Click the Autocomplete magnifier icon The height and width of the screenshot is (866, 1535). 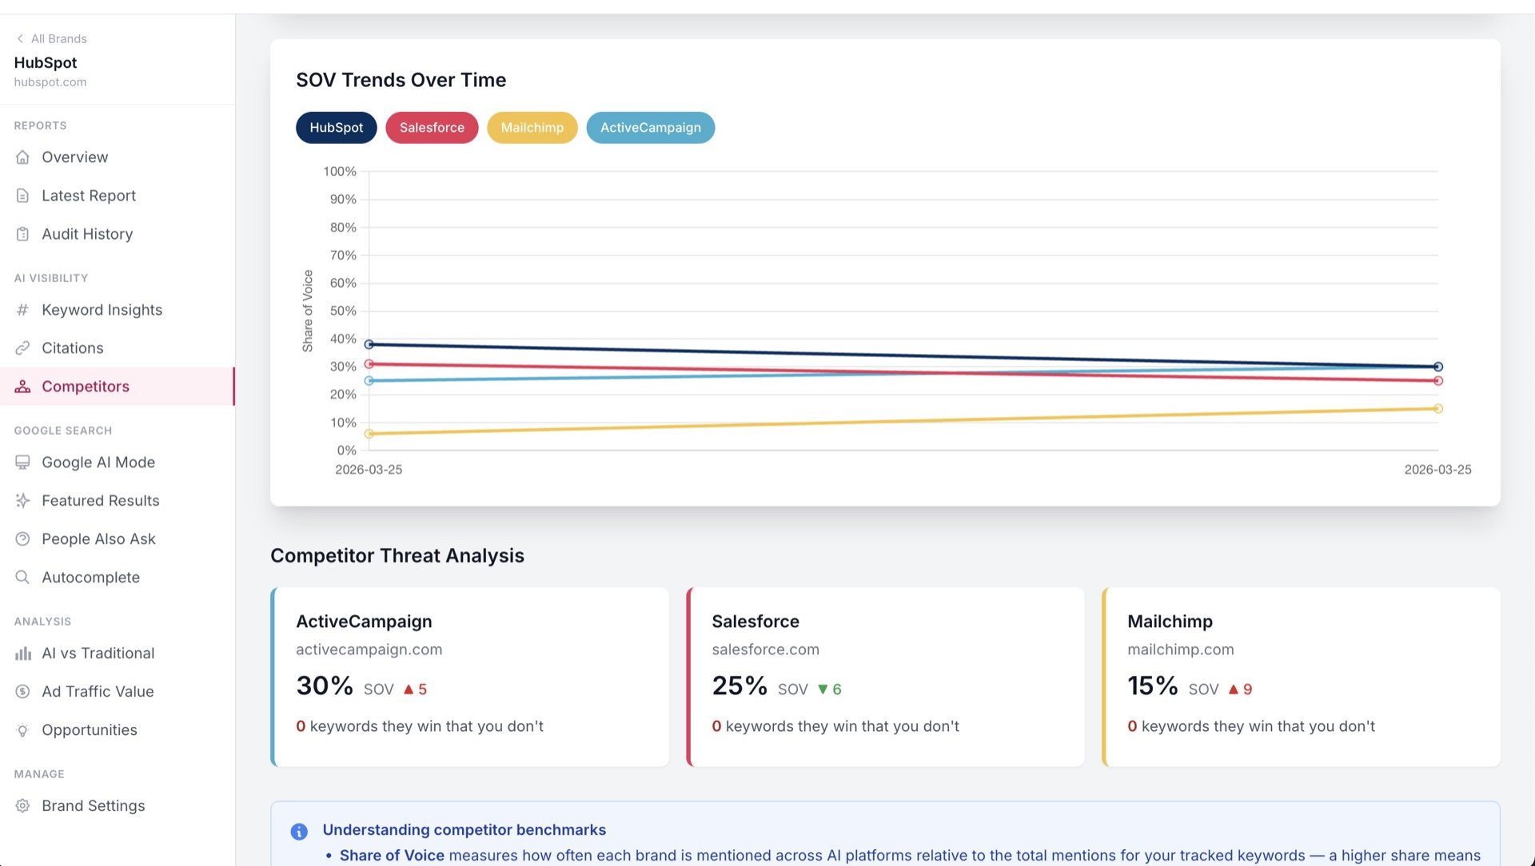click(22, 578)
